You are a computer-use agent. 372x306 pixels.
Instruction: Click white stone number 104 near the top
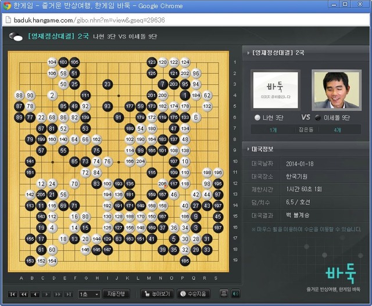(x=52, y=62)
